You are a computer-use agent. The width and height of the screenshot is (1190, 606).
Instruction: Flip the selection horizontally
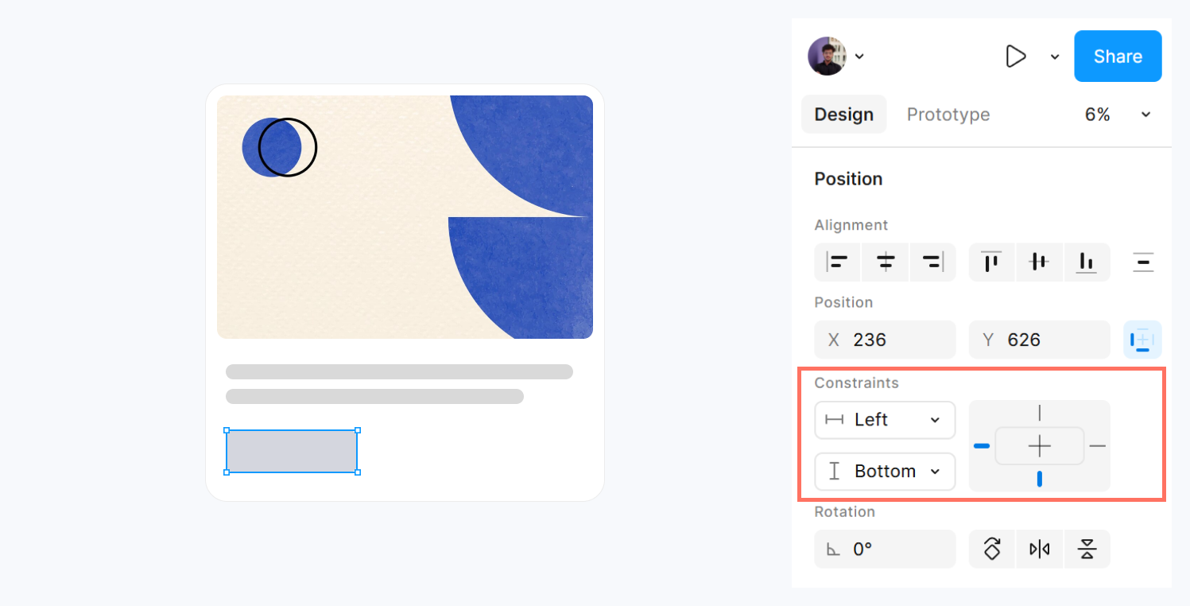(x=1039, y=549)
